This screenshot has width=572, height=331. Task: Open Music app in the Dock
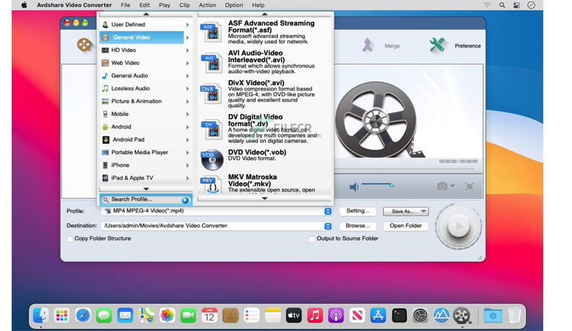coord(315,315)
